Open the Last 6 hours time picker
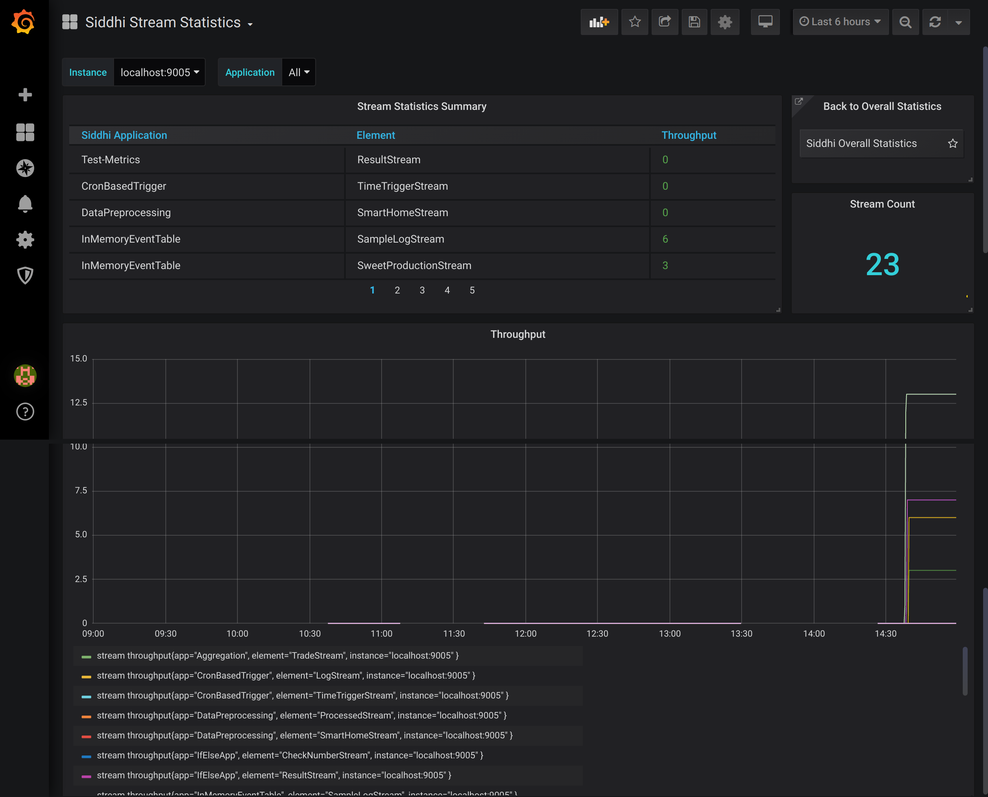 (840, 22)
